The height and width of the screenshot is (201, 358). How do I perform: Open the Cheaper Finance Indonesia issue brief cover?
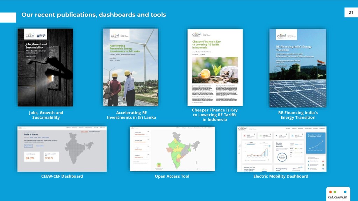coord(215,67)
